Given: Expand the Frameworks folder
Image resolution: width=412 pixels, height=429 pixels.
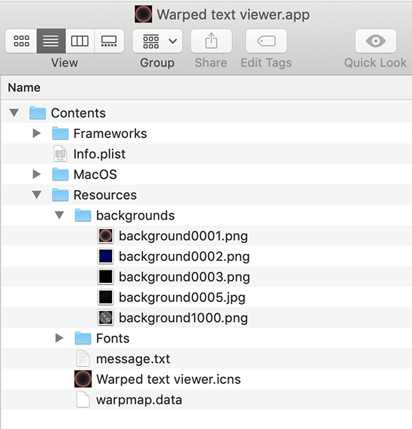Looking at the screenshot, I should pyautogui.click(x=36, y=133).
